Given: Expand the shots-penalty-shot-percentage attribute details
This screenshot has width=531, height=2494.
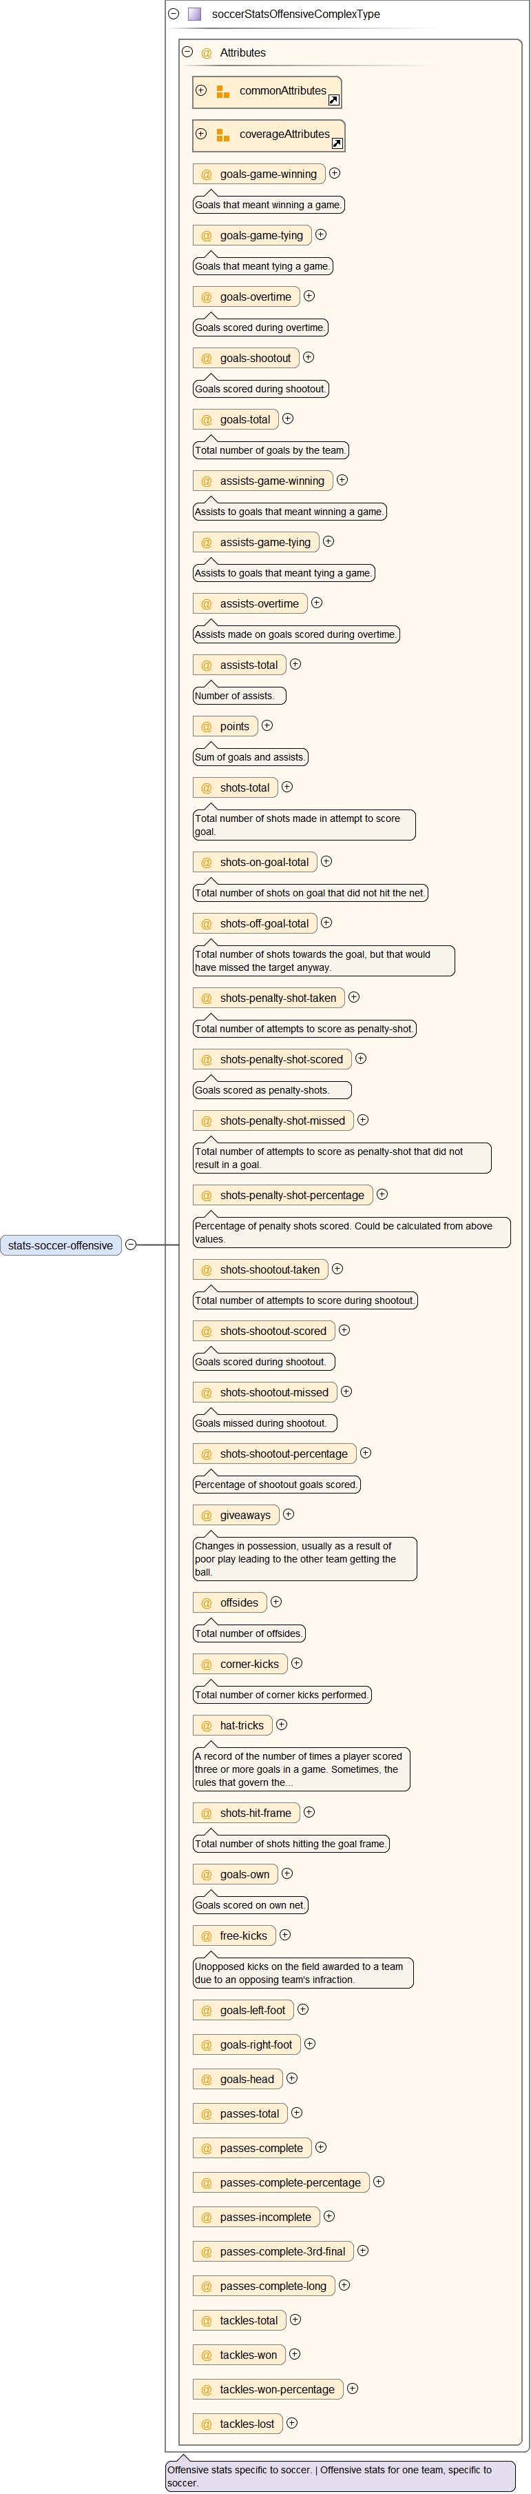Looking at the screenshot, I should point(382,1195).
